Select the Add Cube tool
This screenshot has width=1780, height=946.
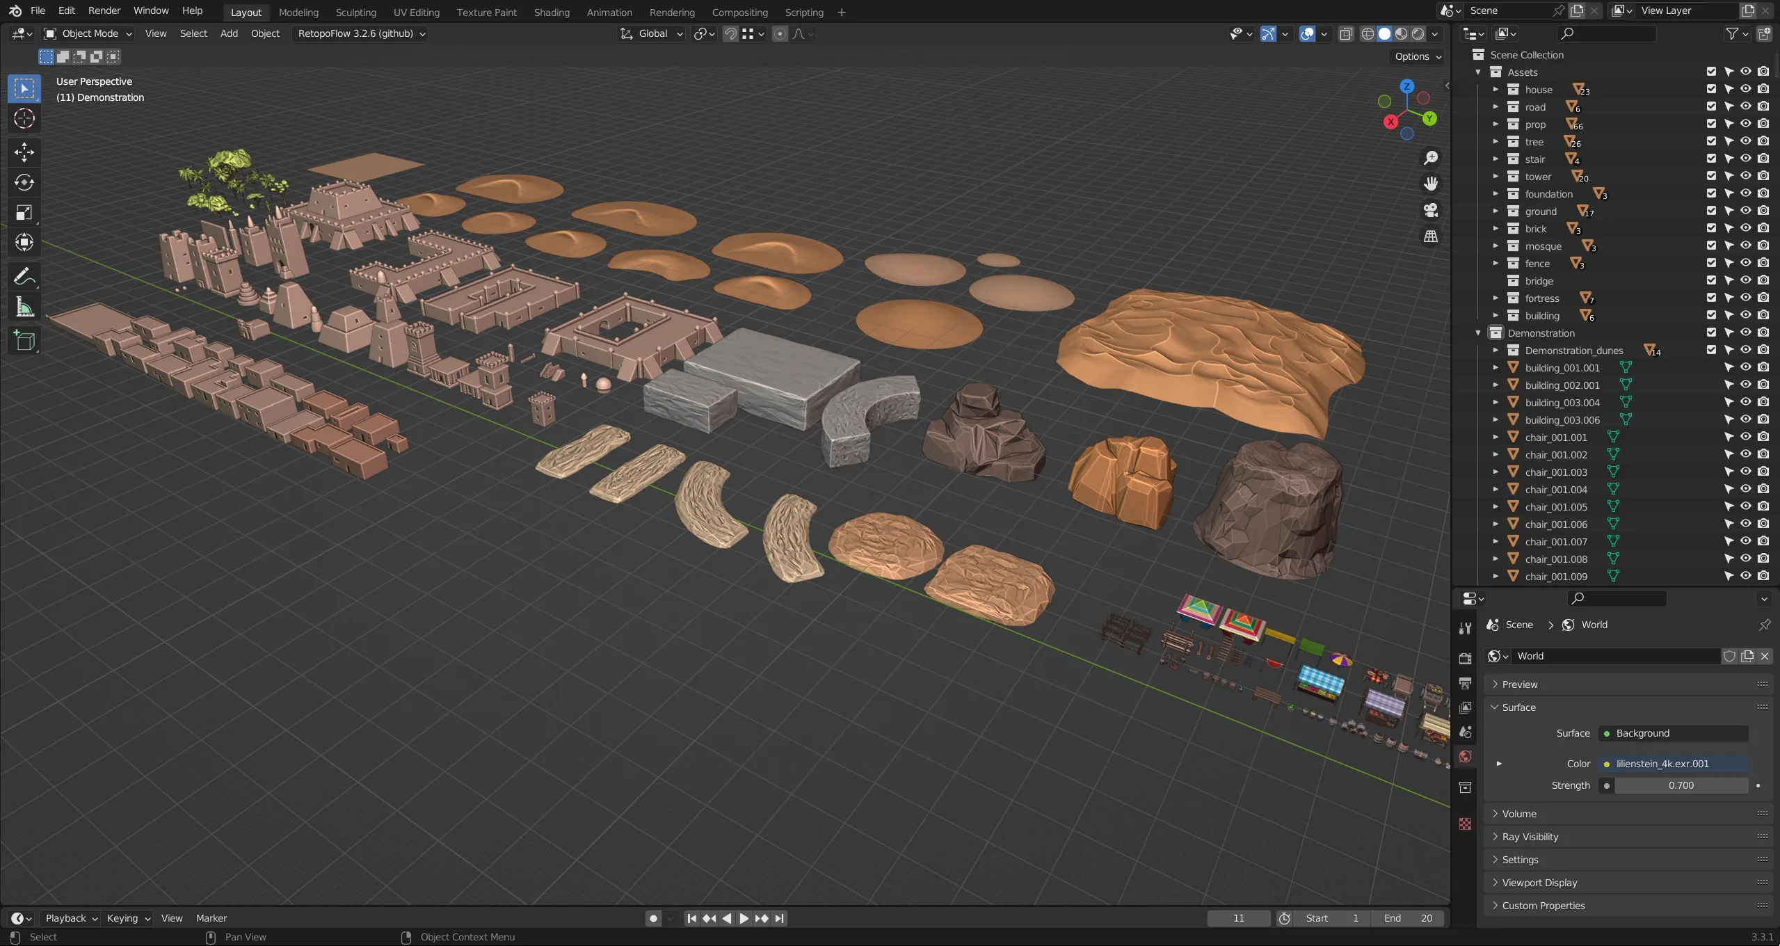tap(24, 341)
